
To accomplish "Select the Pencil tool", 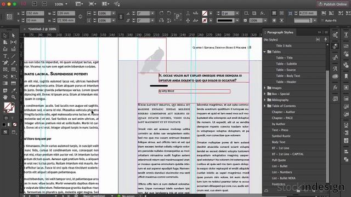I will click(13, 63).
